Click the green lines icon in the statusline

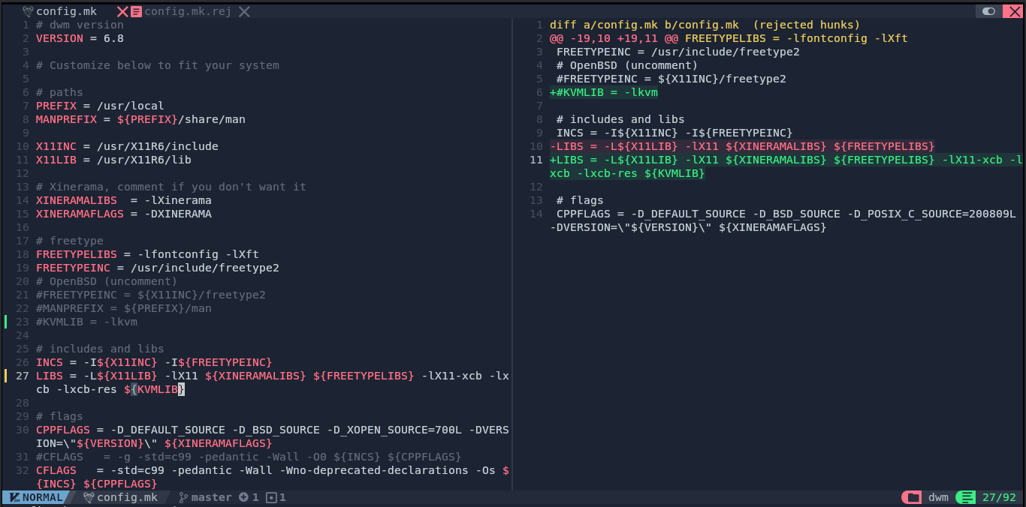(967, 497)
